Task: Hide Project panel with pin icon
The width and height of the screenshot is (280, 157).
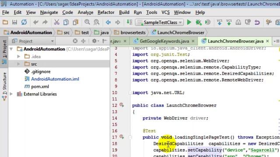Action: (x=105, y=41)
